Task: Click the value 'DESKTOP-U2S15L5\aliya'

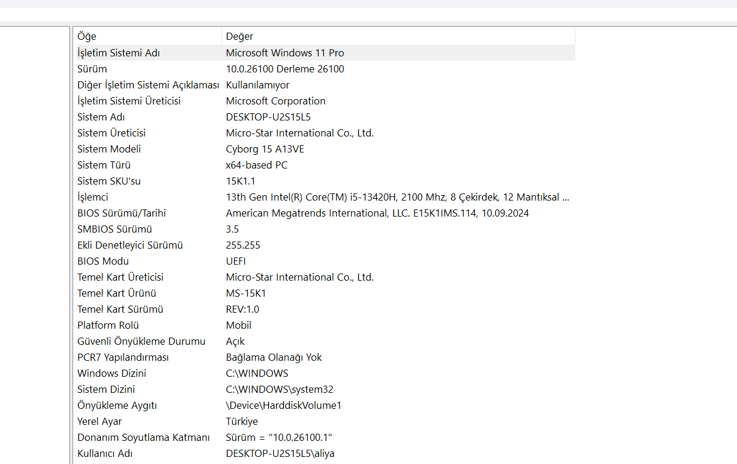Action: (280, 453)
